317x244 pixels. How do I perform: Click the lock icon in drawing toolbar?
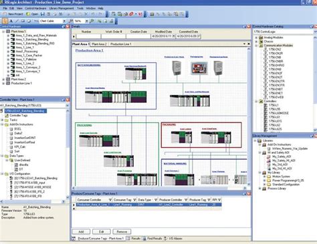111,21
